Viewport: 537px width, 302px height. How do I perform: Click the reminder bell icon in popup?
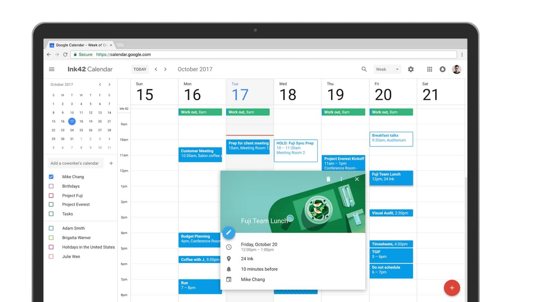coord(229,269)
